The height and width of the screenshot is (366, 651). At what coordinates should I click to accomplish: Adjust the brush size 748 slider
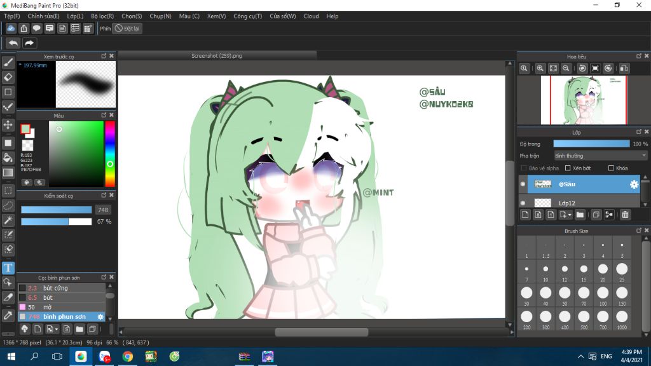57,210
